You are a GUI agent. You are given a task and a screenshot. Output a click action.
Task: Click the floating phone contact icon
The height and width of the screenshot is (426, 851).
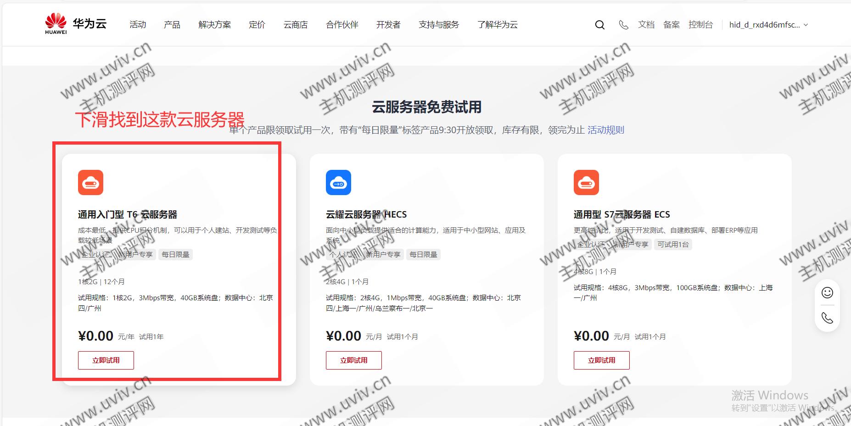tap(827, 318)
